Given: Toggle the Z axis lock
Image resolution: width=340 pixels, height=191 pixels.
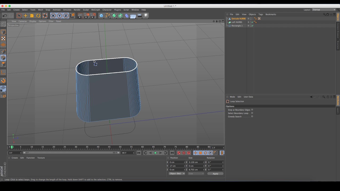Looking at the screenshot, I should pos(66,16).
